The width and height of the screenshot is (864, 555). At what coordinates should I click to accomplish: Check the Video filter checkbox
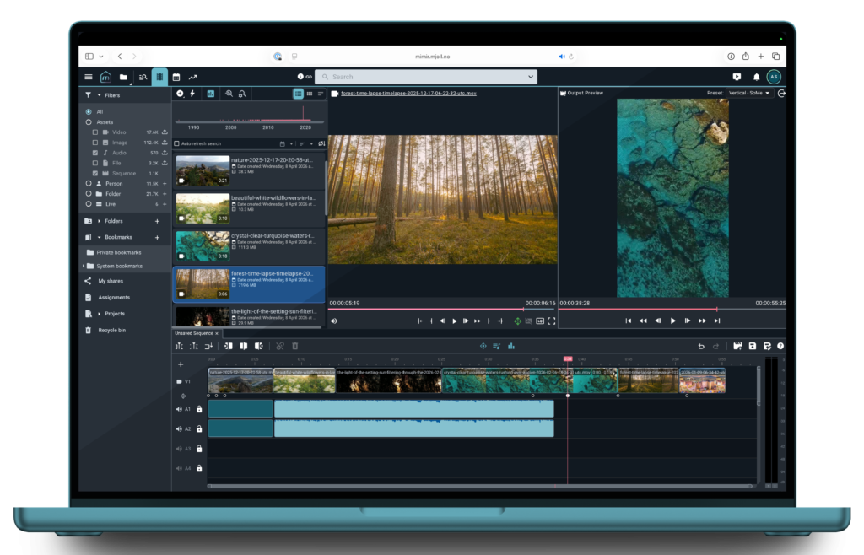coord(94,132)
